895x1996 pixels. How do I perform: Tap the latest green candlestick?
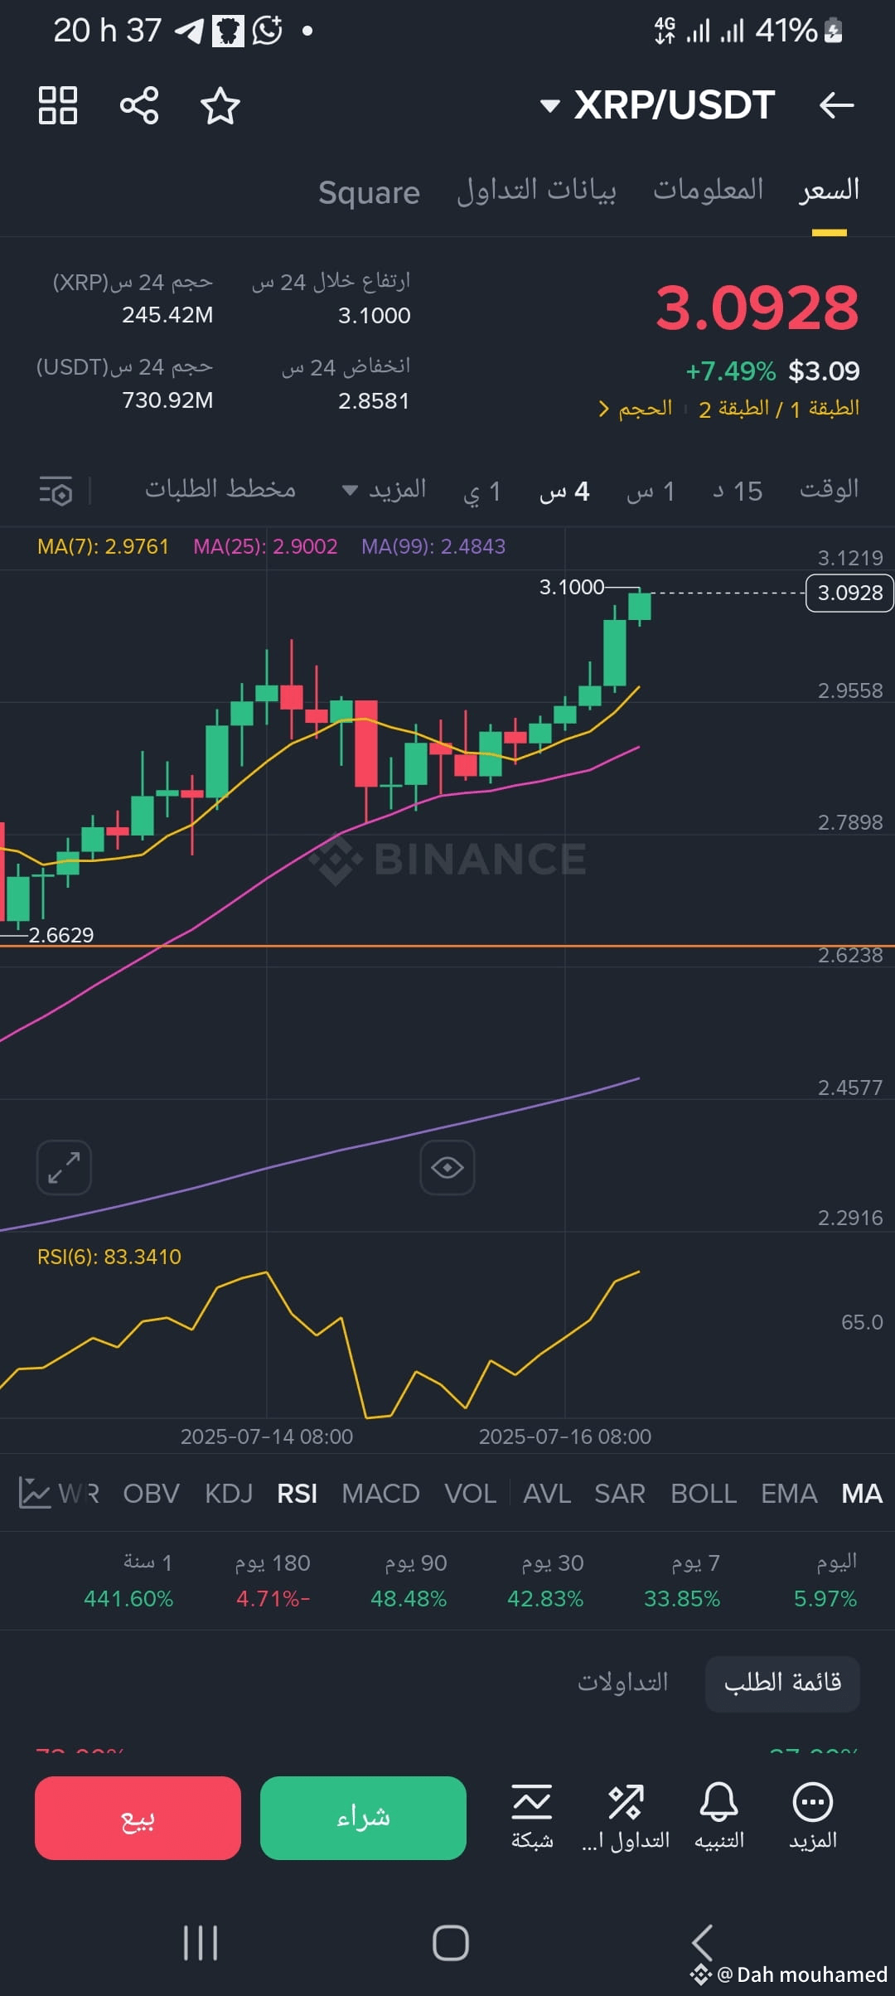(639, 606)
